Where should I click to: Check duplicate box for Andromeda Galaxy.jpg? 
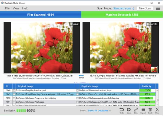pos(77,98)
